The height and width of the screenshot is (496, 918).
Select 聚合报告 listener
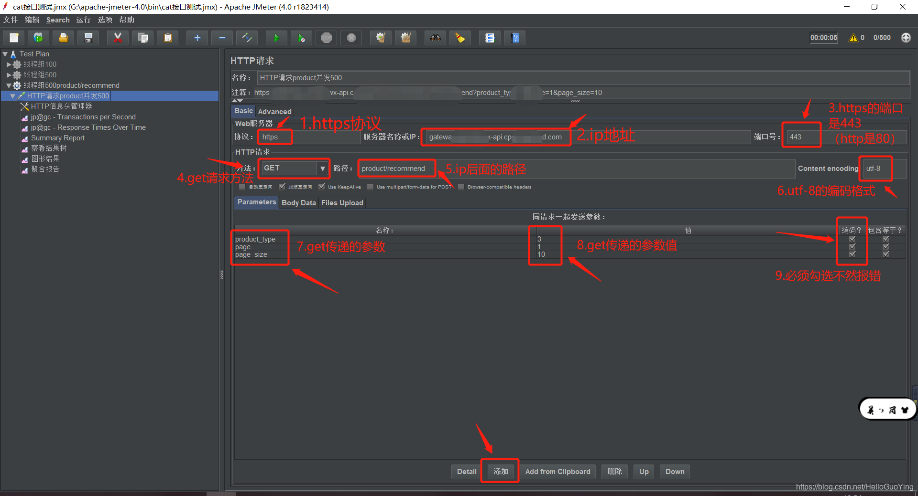45,169
